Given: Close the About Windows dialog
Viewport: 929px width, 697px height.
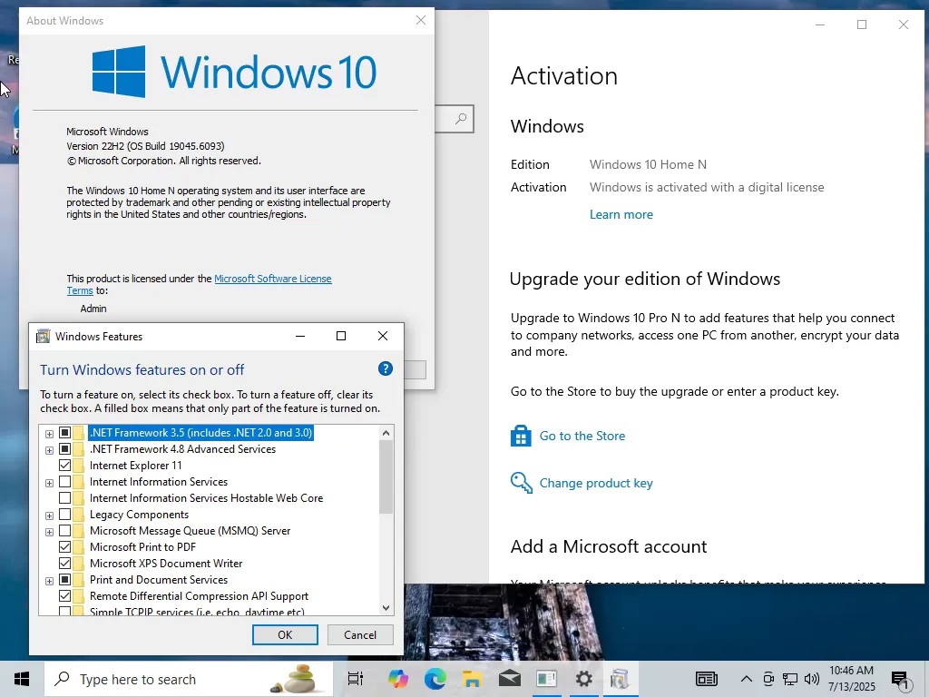Looking at the screenshot, I should (421, 20).
